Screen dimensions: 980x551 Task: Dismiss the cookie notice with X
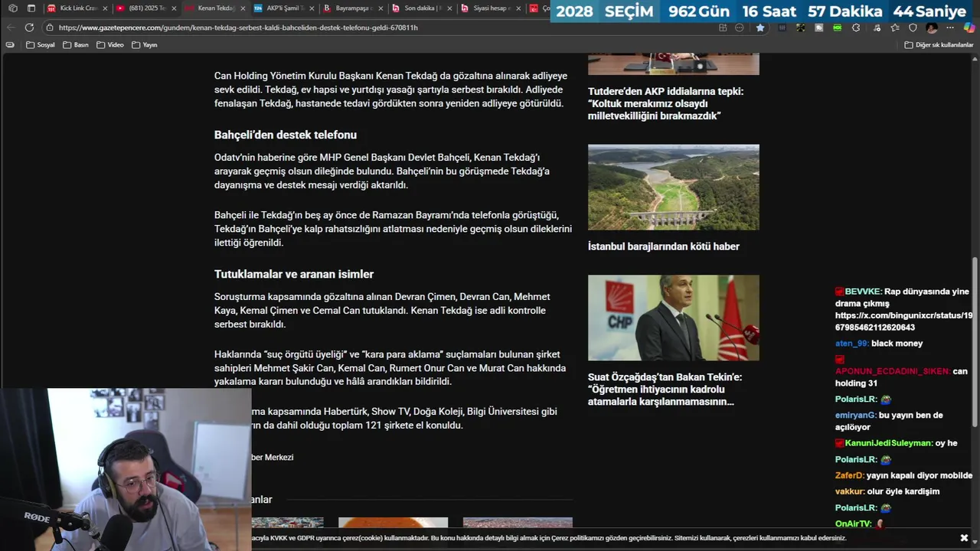pyautogui.click(x=964, y=538)
